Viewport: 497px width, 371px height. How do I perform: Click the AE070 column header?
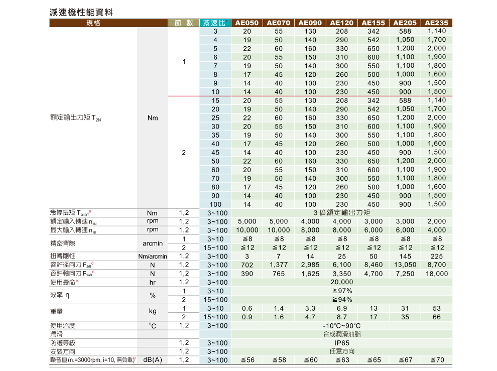279,23
